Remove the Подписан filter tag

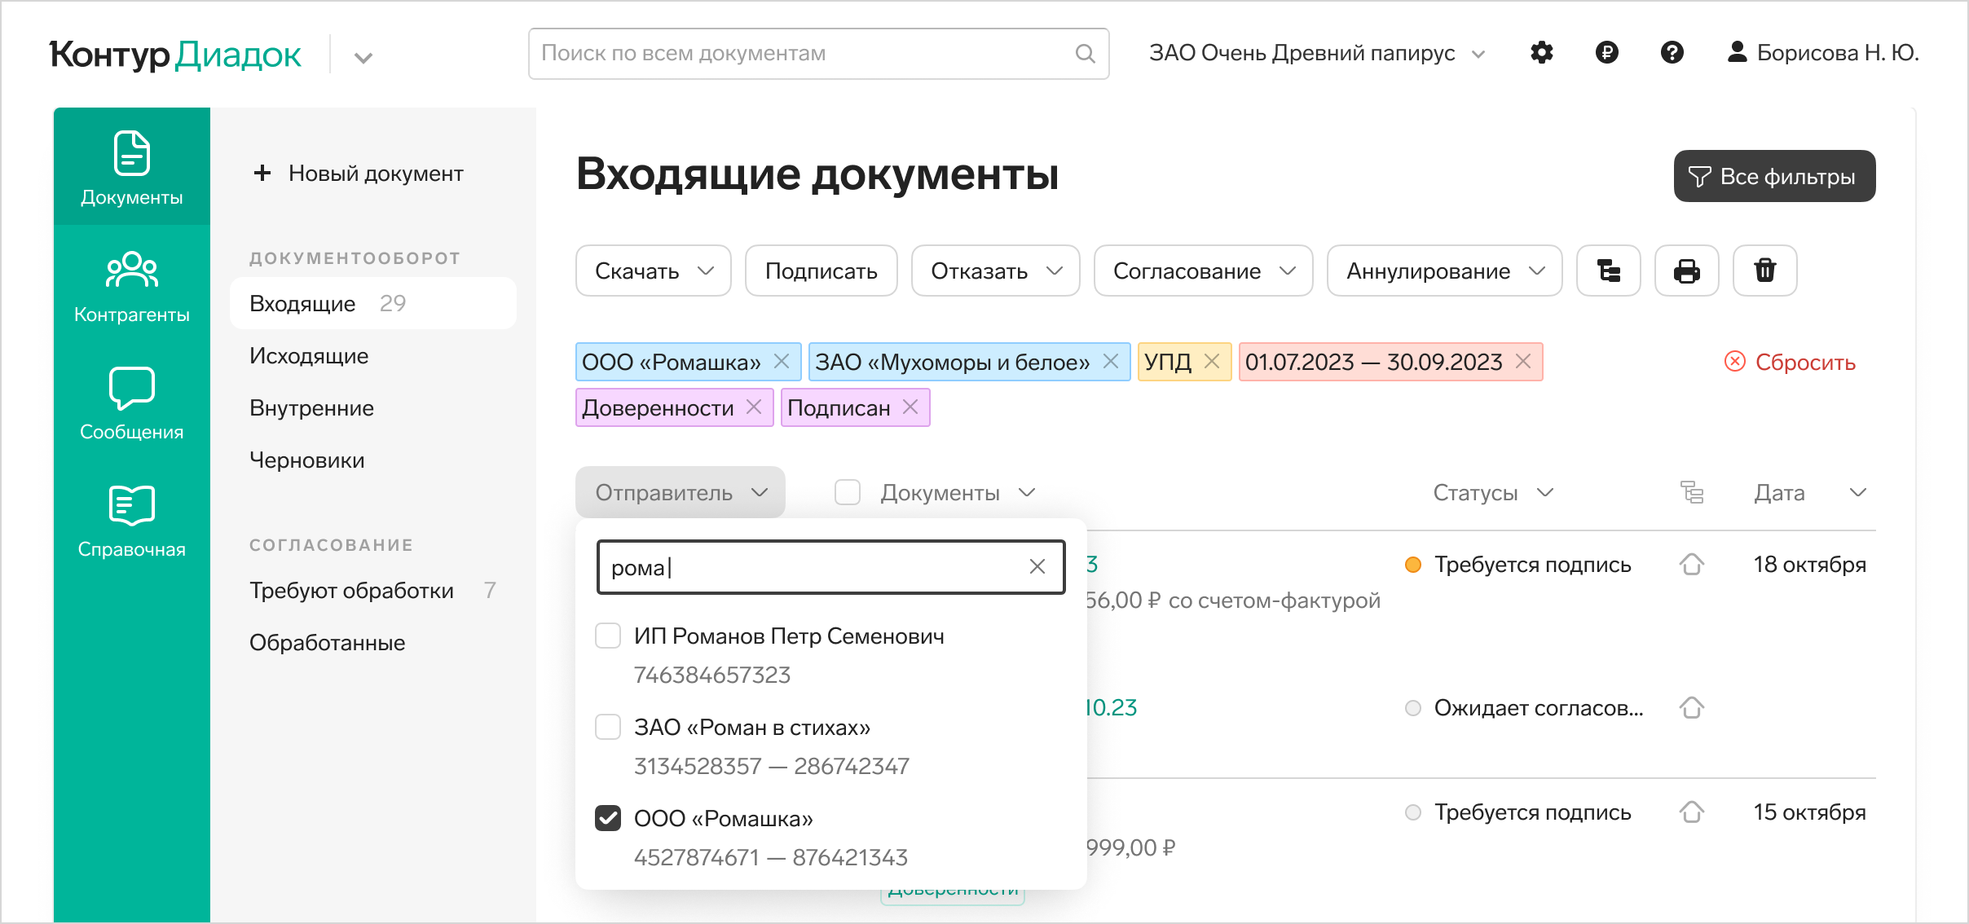(910, 407)
